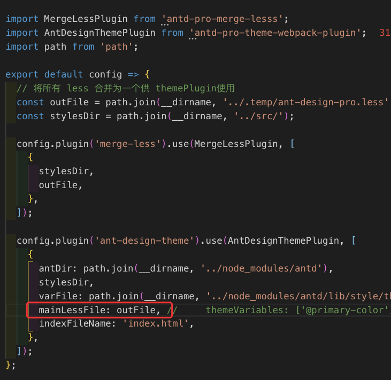Click the '../node_modules/antd' path string
Image resolution: width=391 pixels, height=380 pixels.
(262, 268)
